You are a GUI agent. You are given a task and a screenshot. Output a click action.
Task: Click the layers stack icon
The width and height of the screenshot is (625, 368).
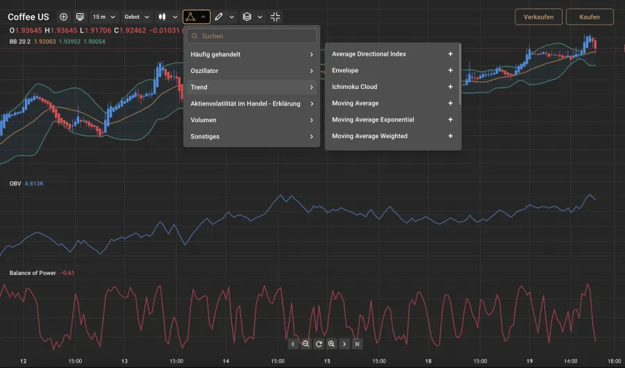coord(247,17)
